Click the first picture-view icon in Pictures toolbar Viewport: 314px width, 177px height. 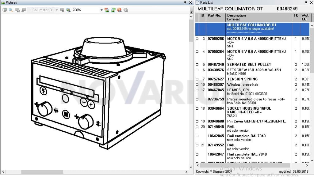5,10
